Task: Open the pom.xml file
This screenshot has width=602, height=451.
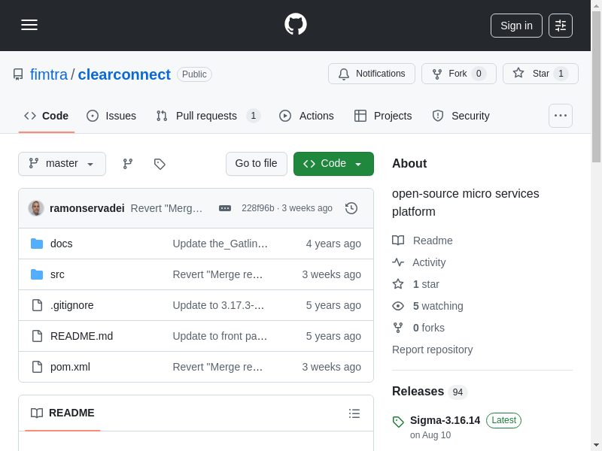Action: tap(70, 367)
